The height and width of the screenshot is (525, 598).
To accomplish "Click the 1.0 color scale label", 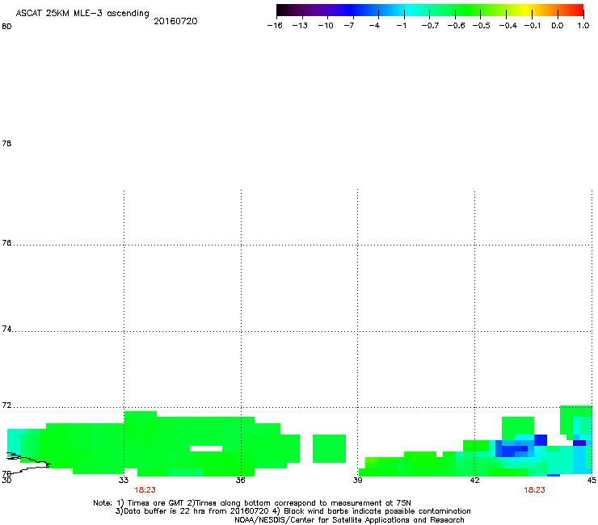I will tap(583, 26).
